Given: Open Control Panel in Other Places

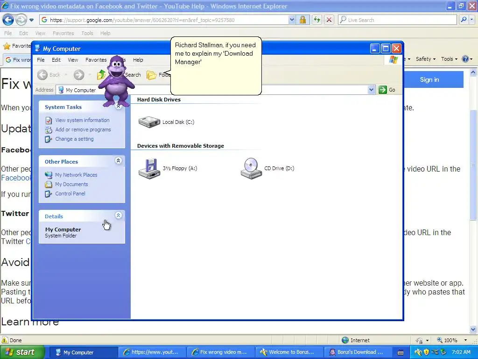Looking at the screenshot, I should click(x=70, y=194).
